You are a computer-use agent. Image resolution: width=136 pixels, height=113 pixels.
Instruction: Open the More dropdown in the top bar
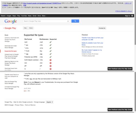pos(44,16)
